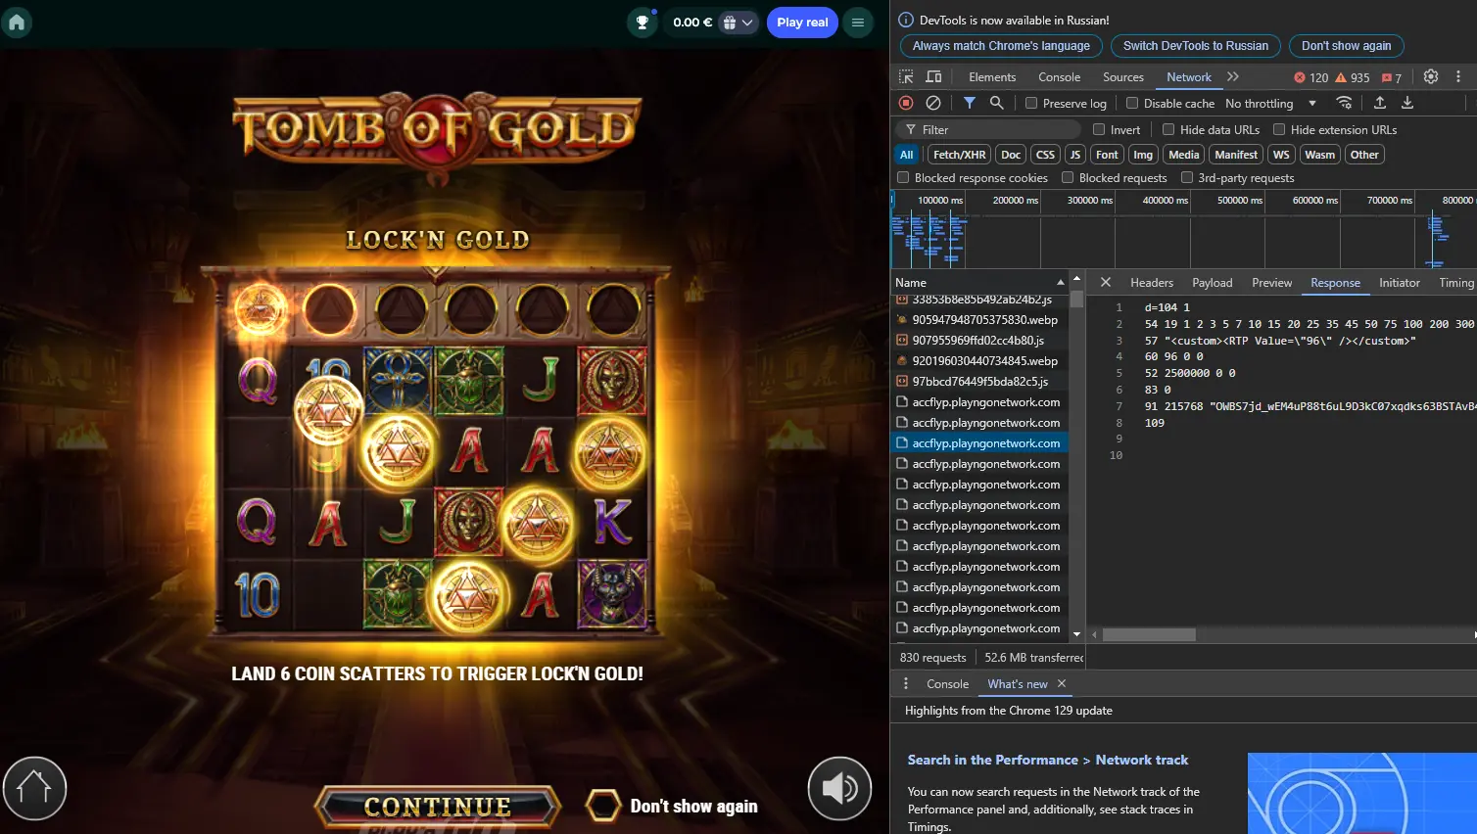Open network search magnifier
Image resolution: width=1477 pixels, height=834 pixels.
tap(996, 103)
